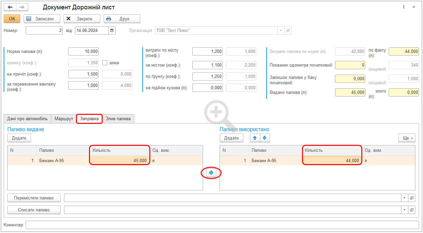The width and height of the screenshot is (423, 233).
Task: Move used fuel row down
Action: (265, 138)
